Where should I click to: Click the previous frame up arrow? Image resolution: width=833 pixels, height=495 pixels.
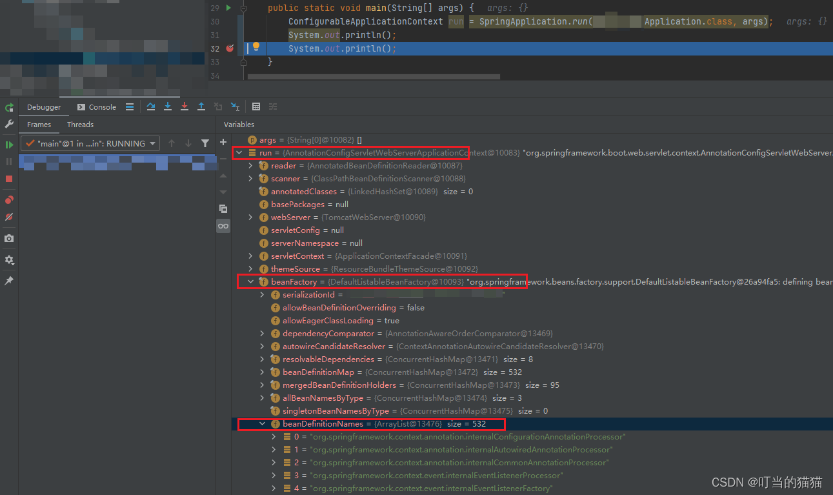(172, 143)
